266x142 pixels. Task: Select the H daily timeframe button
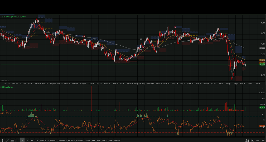coord(22,140)
